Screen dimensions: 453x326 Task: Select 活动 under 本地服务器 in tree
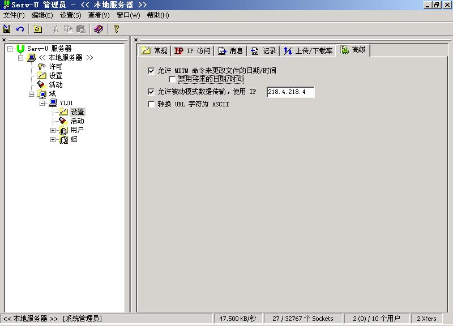55,85
